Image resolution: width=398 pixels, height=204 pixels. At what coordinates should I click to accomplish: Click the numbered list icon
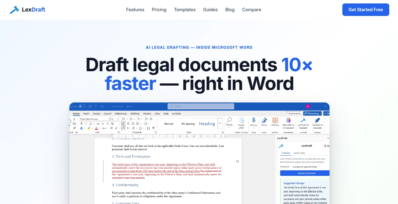131,119
